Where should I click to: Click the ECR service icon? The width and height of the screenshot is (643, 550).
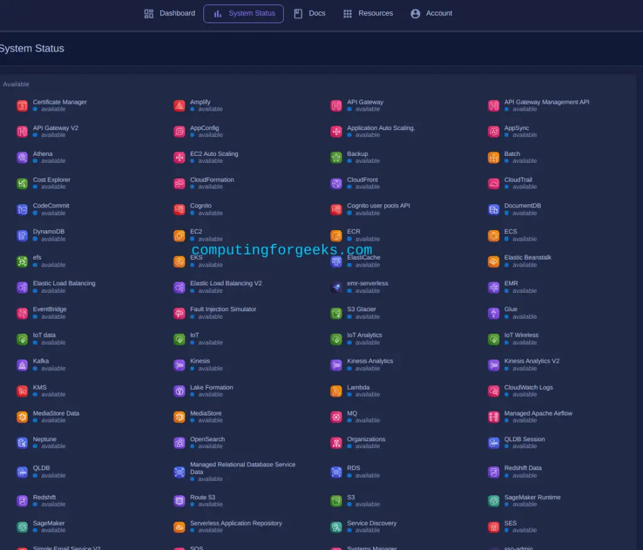(337, 236)
